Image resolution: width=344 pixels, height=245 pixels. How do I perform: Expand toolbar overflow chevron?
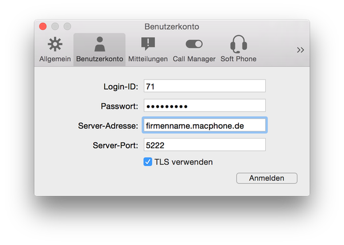(x=301, y=50)
